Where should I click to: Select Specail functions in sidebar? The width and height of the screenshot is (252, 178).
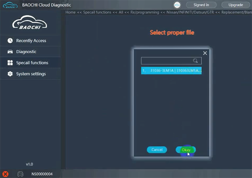[x=30, y=63]
